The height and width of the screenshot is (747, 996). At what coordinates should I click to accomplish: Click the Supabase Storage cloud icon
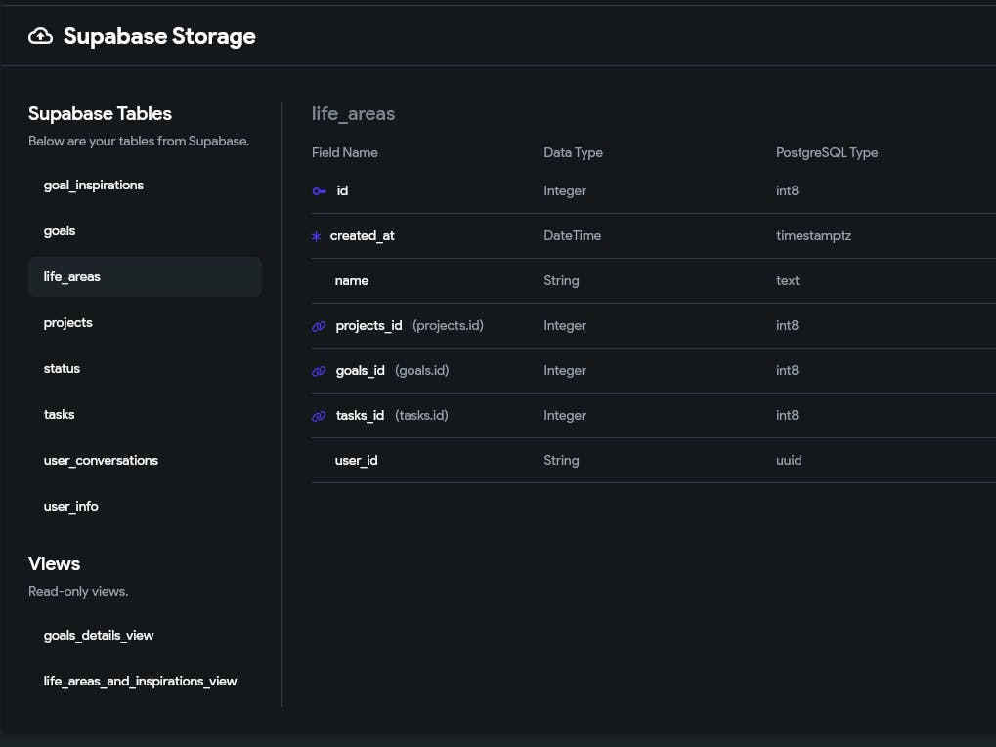40,37
